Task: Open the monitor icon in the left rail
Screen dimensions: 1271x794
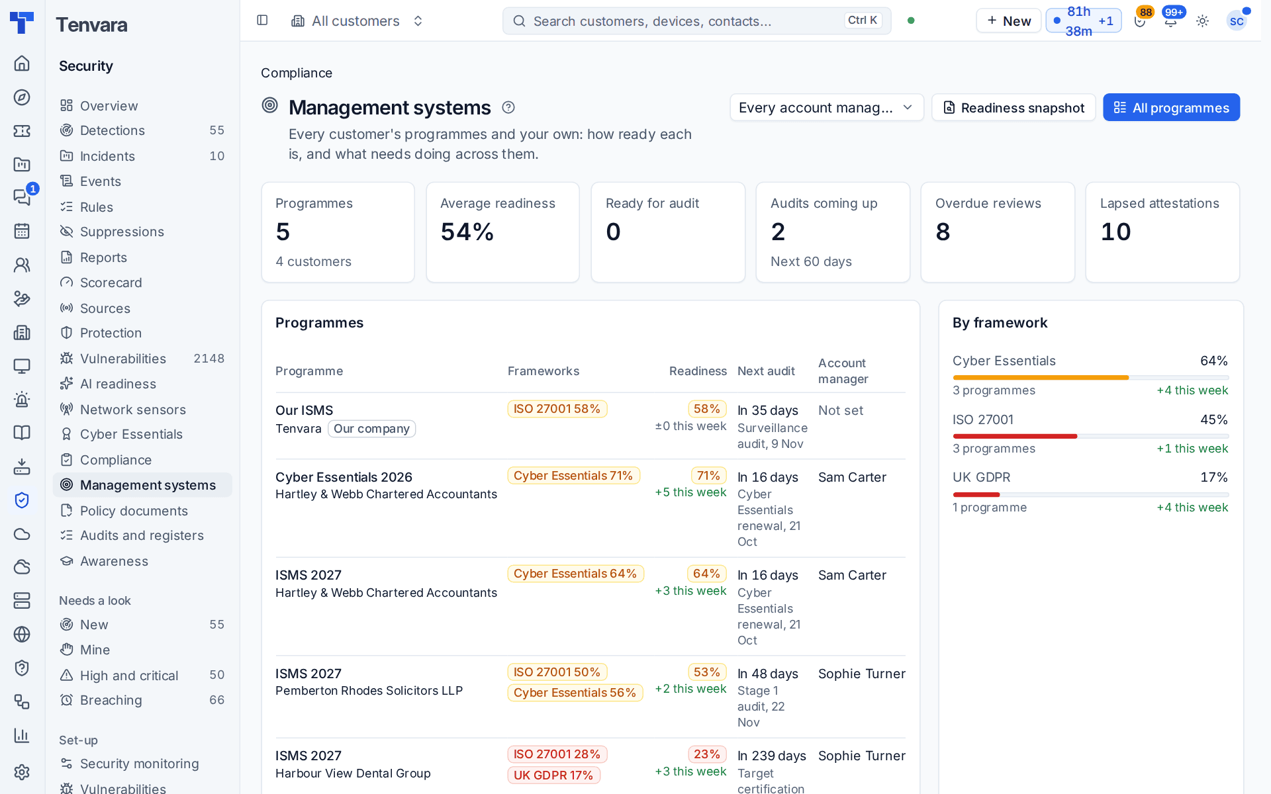Action: click(22, 366)
